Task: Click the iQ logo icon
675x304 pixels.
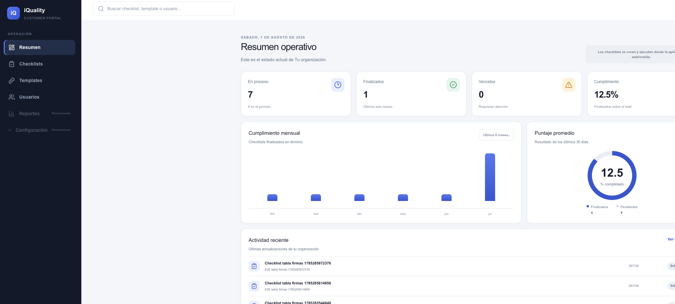Action: [13, 13]
